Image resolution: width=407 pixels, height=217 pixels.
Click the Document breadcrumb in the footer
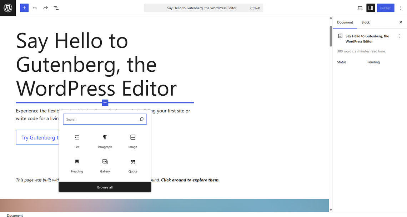point(15,215)
